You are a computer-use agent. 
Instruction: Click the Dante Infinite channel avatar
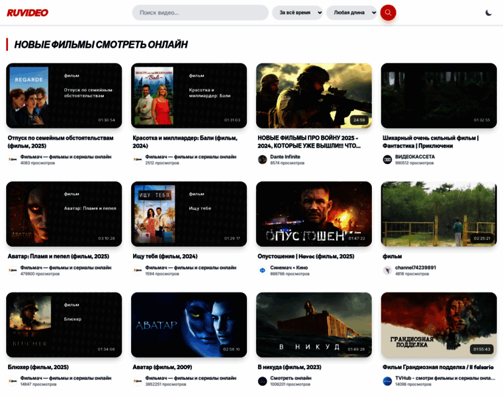click(x=262, y=159)
